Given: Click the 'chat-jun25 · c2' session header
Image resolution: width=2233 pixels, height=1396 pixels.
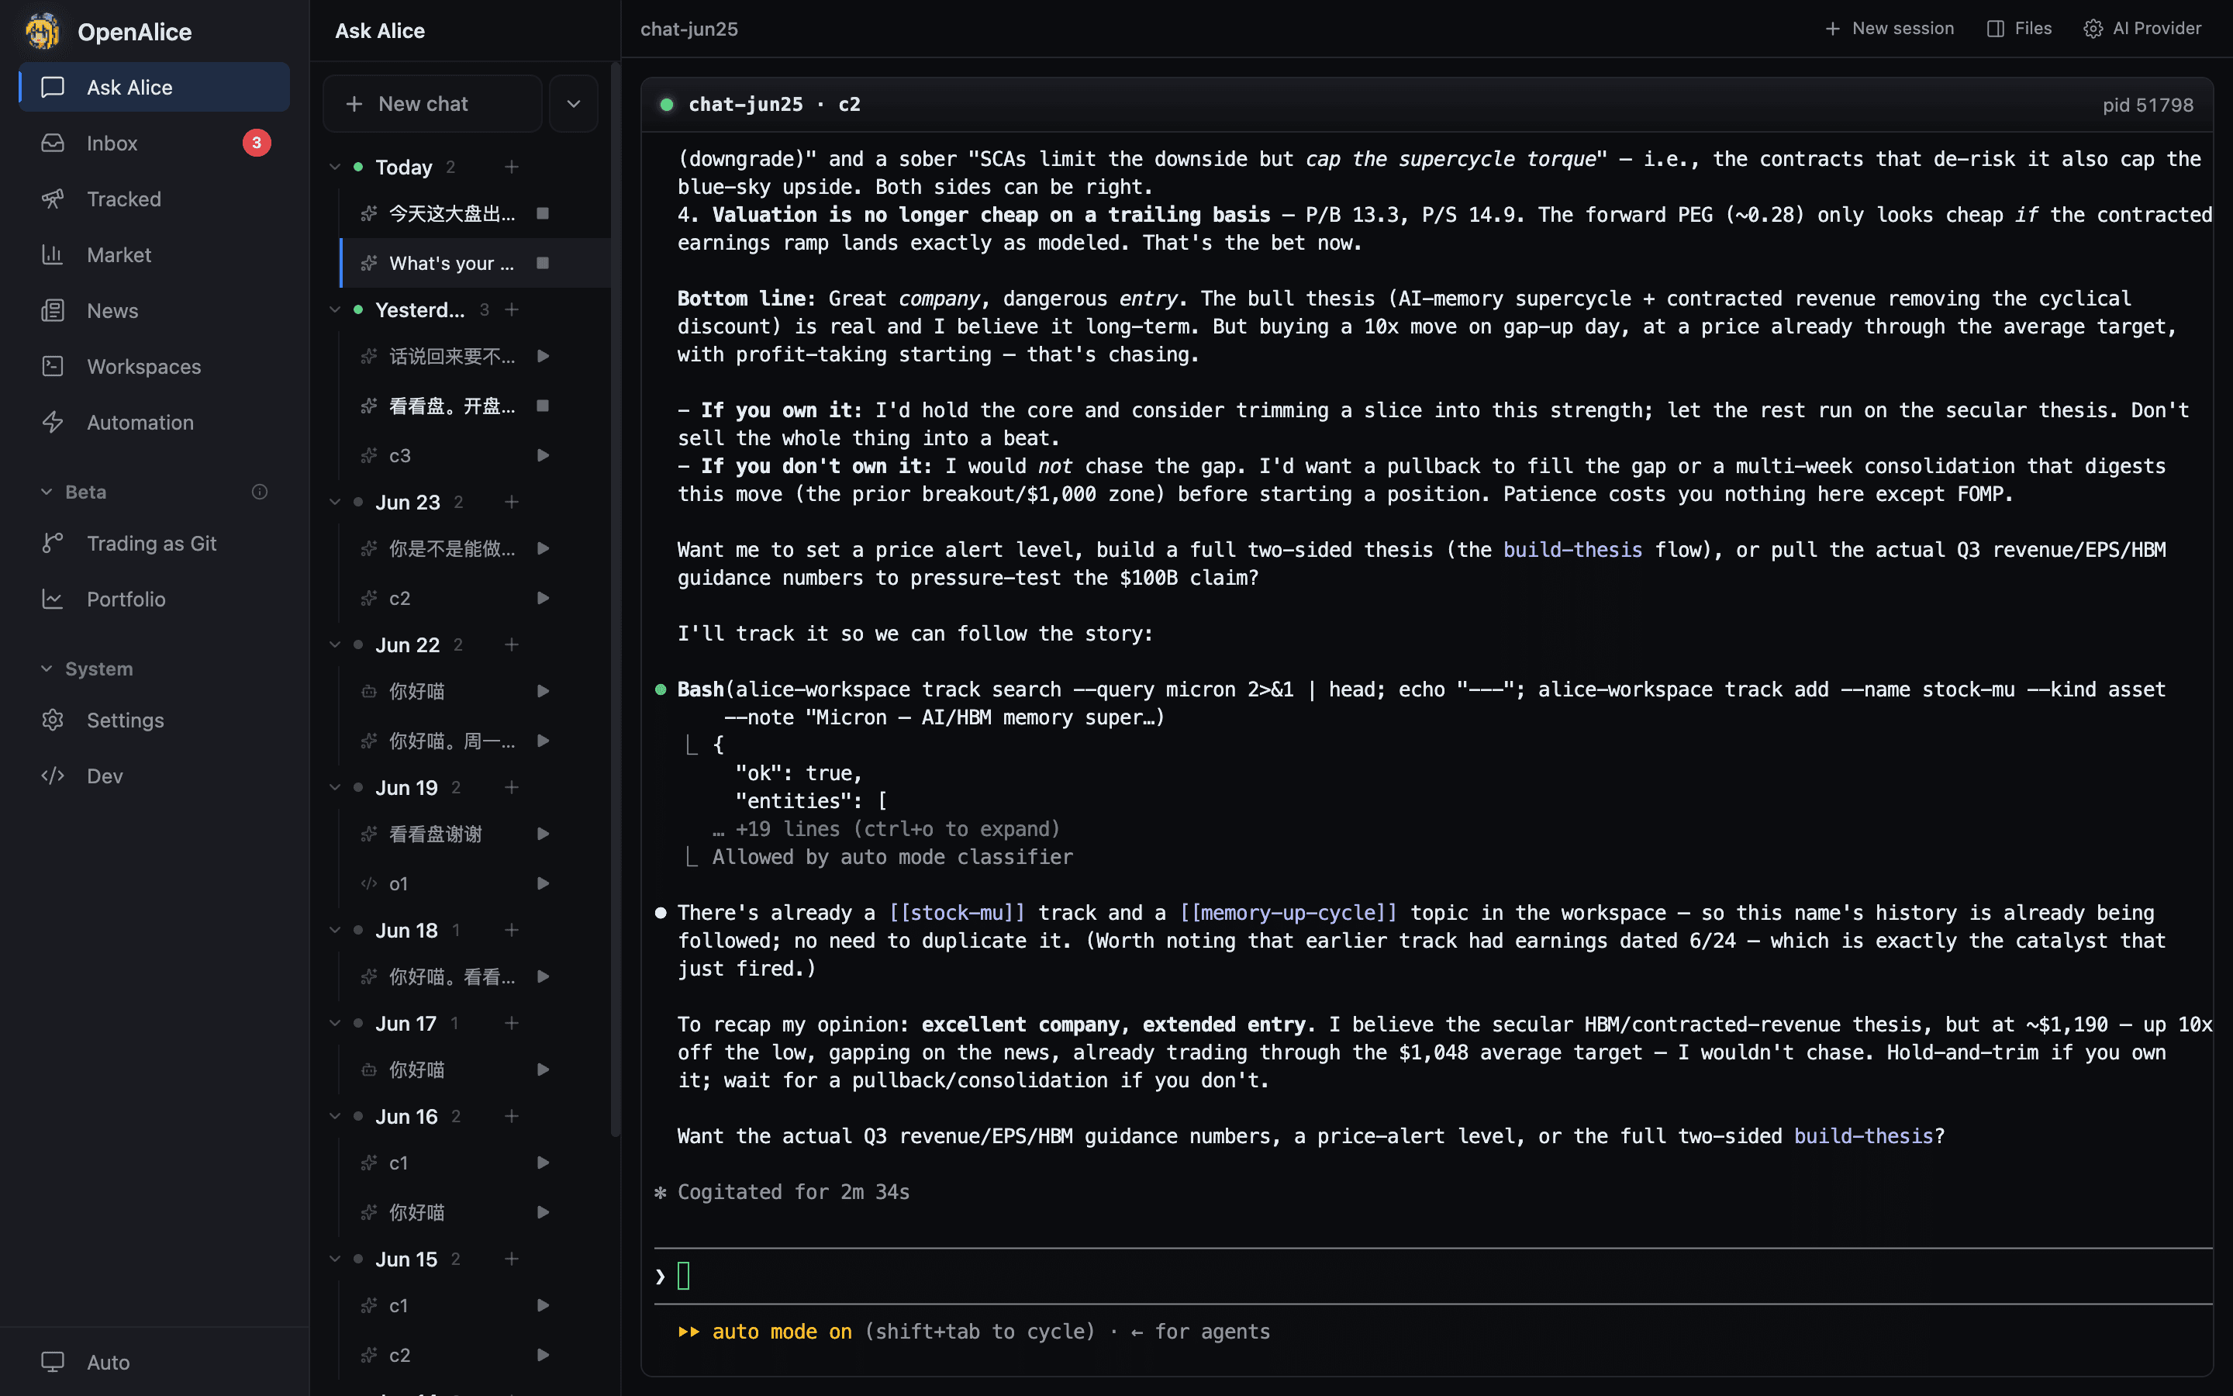Looking at the screenshot, I should pos(774,105).
